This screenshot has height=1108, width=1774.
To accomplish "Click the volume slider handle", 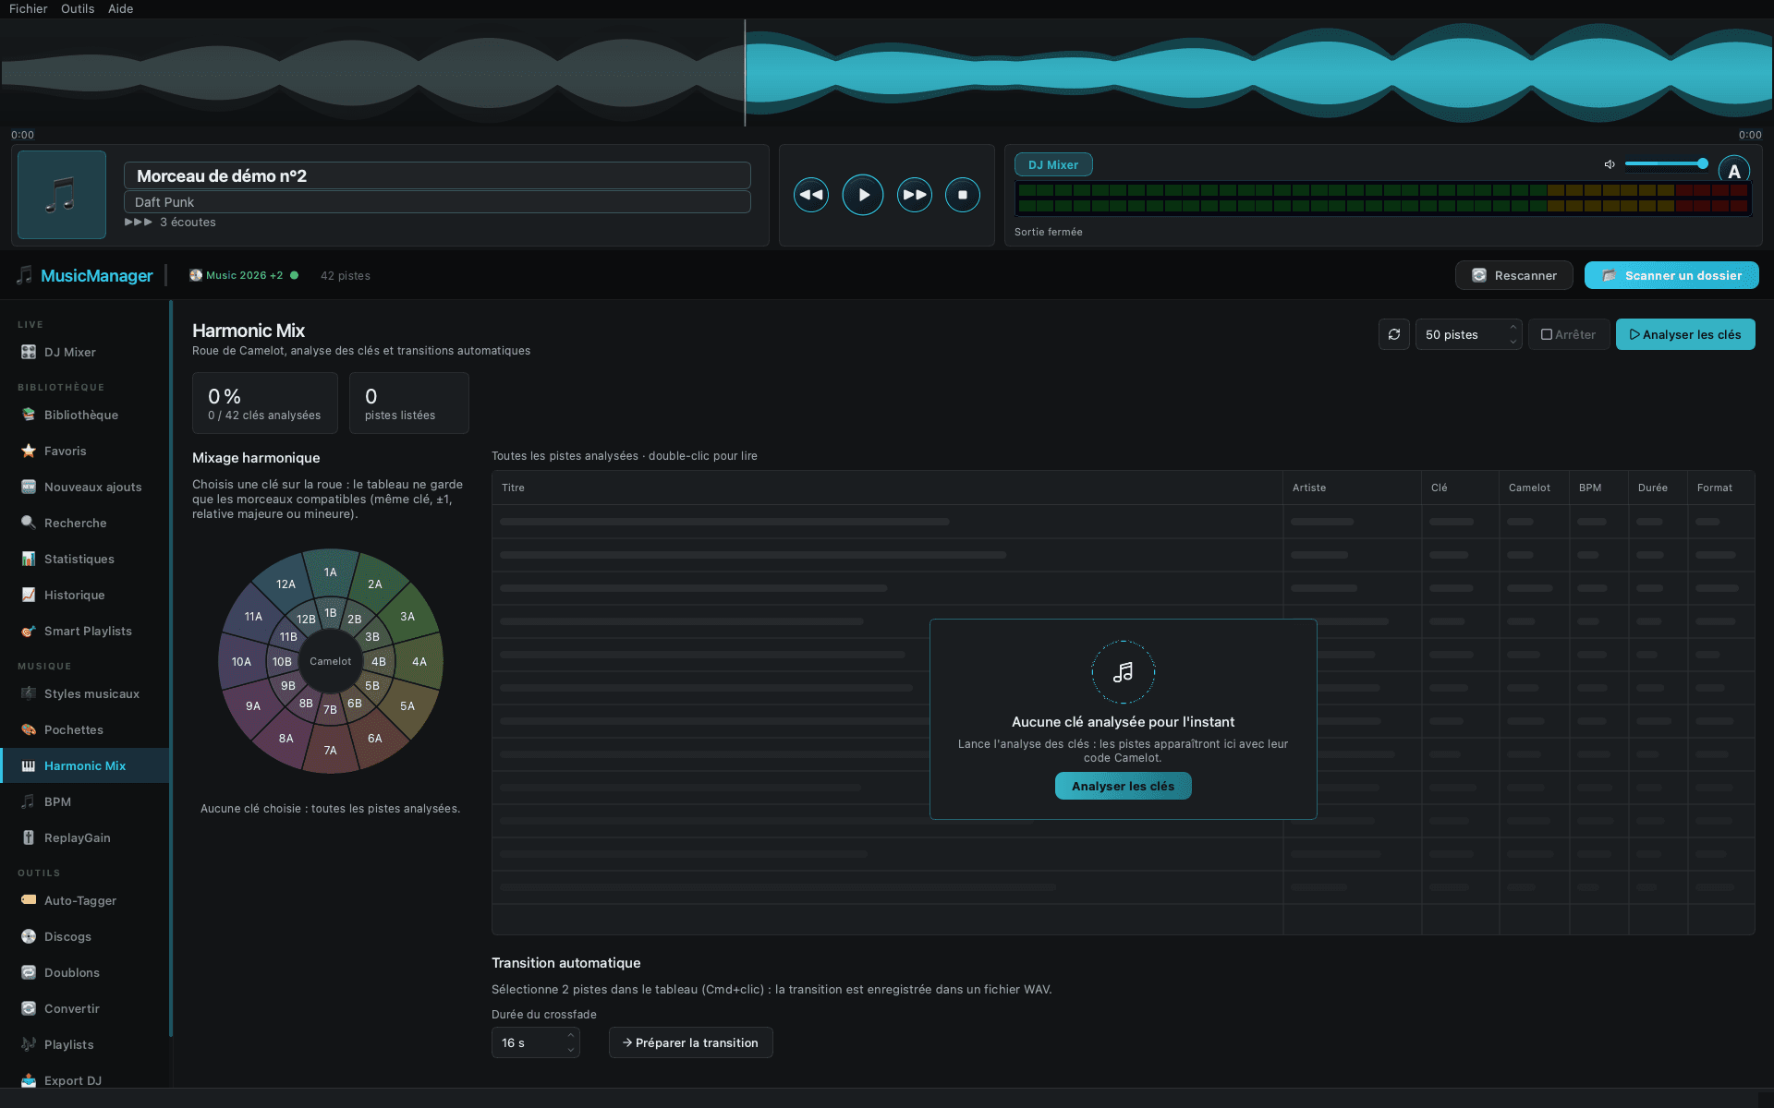I will 1702,163.
